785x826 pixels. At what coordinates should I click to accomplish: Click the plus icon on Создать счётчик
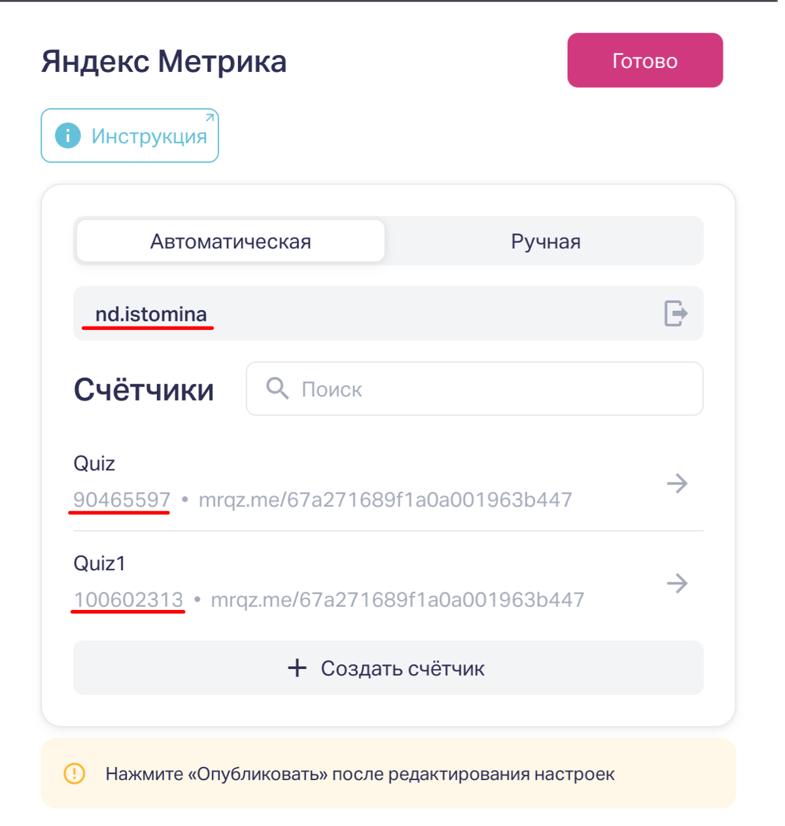(297, 668)
